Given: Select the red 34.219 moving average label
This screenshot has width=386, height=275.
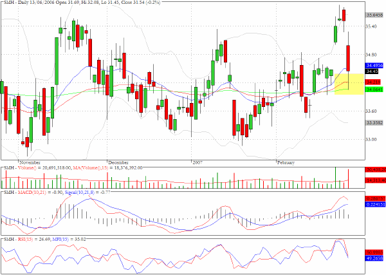Looking at the screenshot, I should (373, 82).
